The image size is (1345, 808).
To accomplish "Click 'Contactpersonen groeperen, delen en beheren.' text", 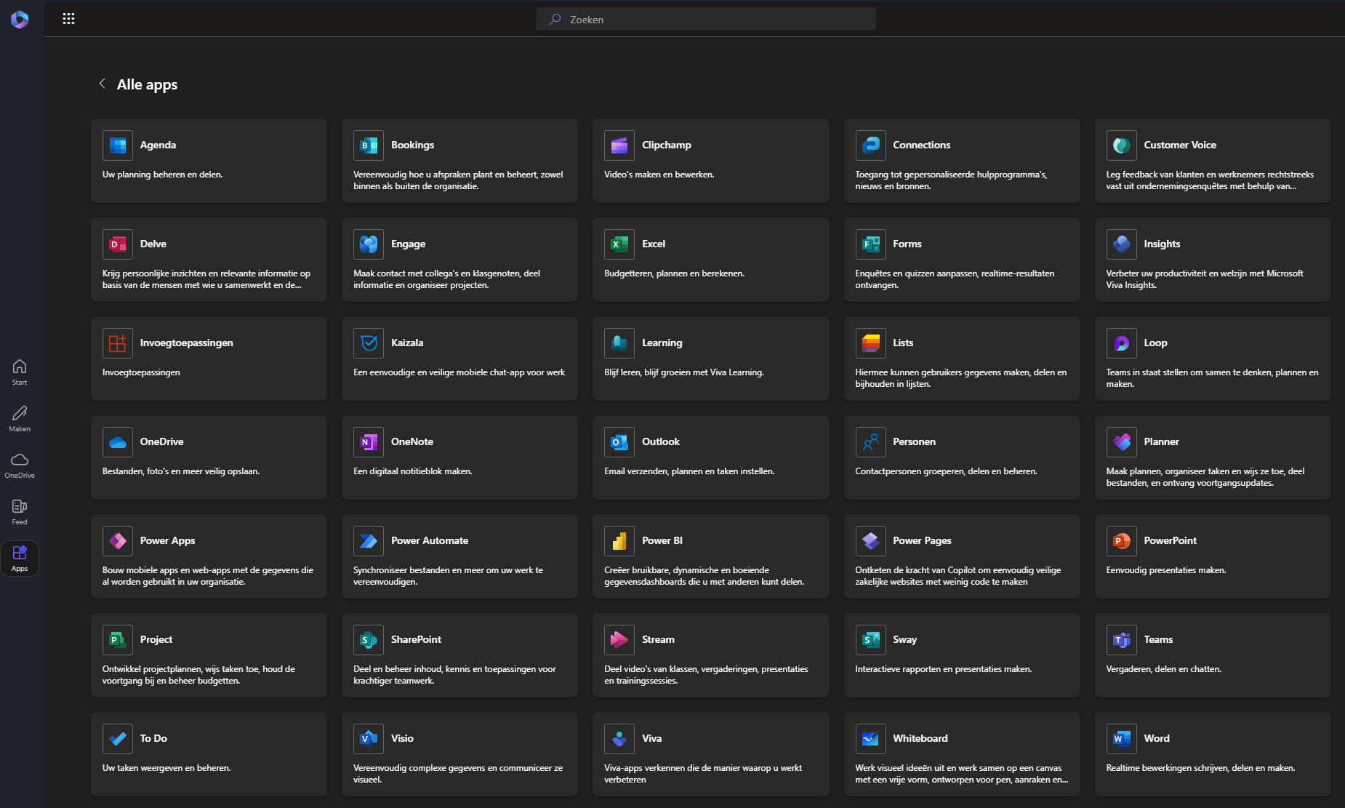I will tap(946, 471).
